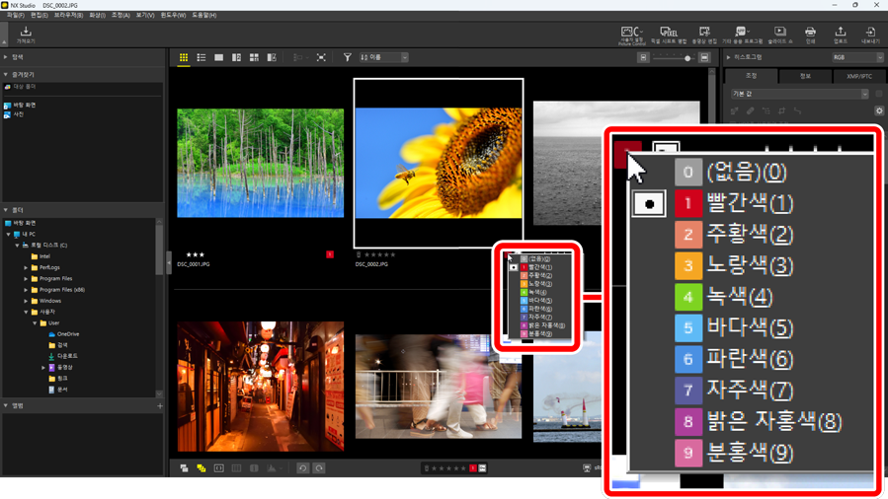
Task: Open the sort order dropdown (이름)
Action: tap(383, 58)
